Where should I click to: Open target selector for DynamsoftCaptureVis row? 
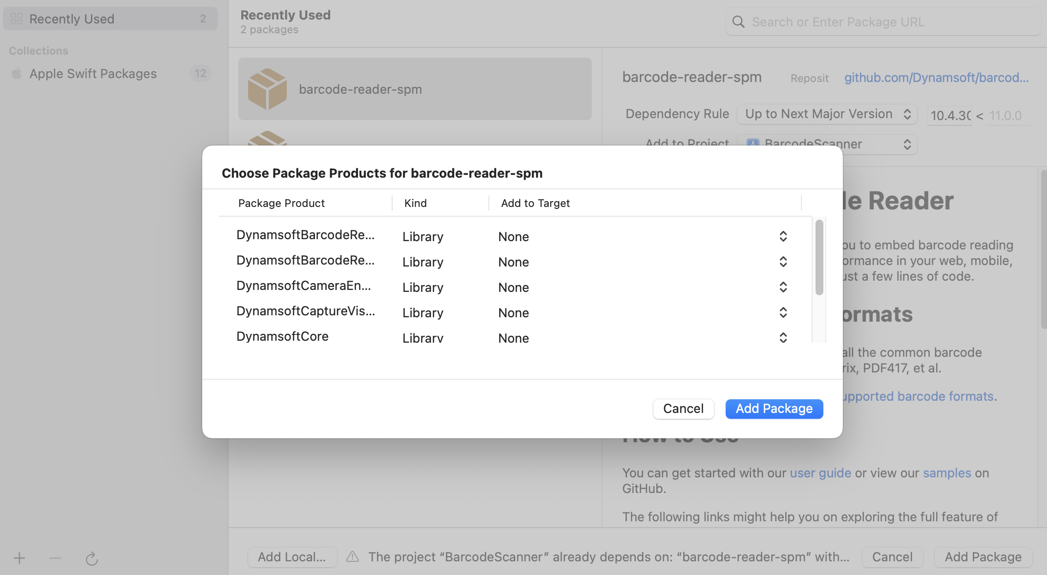(x=783, y=312)
